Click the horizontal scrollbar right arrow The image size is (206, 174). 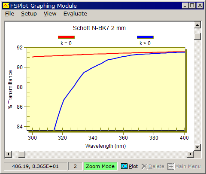[191, 154]
